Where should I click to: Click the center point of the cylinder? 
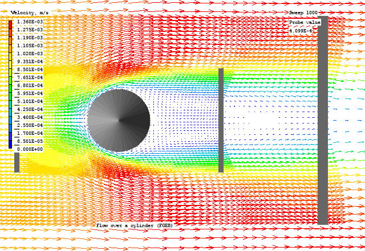pos(119,120)
